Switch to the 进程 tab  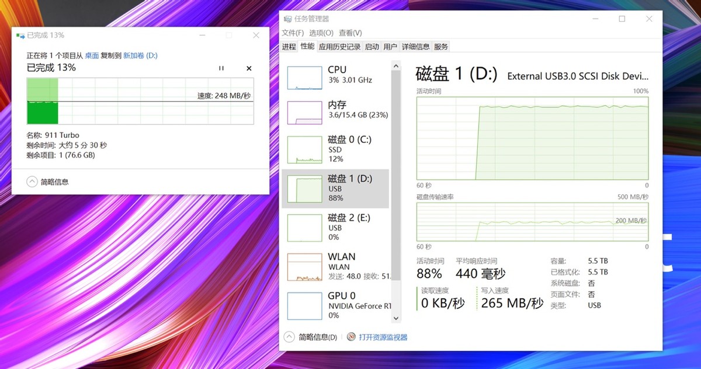click(x=289, y=47)
